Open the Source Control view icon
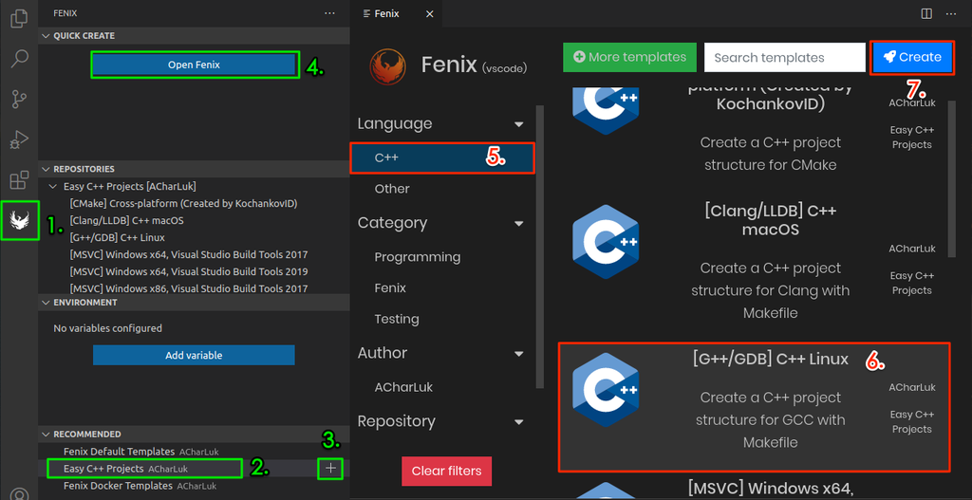The height and width of the screenshot is (500, 972). coord(19,99)
